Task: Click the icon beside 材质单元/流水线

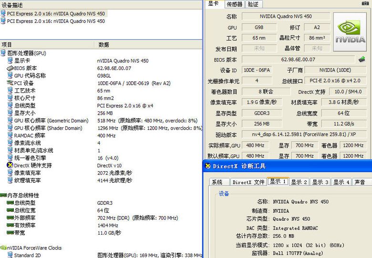Action: coord(10,150)
